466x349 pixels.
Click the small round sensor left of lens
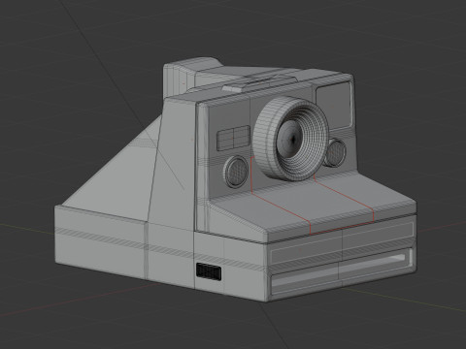point(236,172)
